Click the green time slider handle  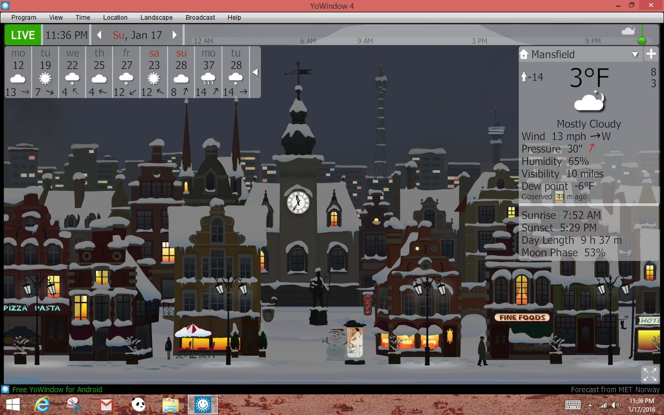[x=642, y=41]
